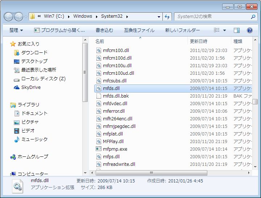Viewport: 261px width, 198px height.
Task: Sort by 更新日時 column header
Action: [x=199, y=42]
